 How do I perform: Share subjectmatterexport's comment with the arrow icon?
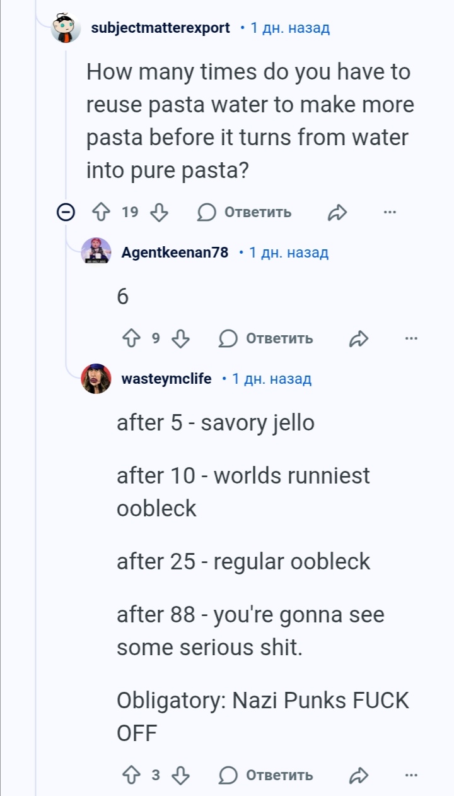(x=337, y=213)
